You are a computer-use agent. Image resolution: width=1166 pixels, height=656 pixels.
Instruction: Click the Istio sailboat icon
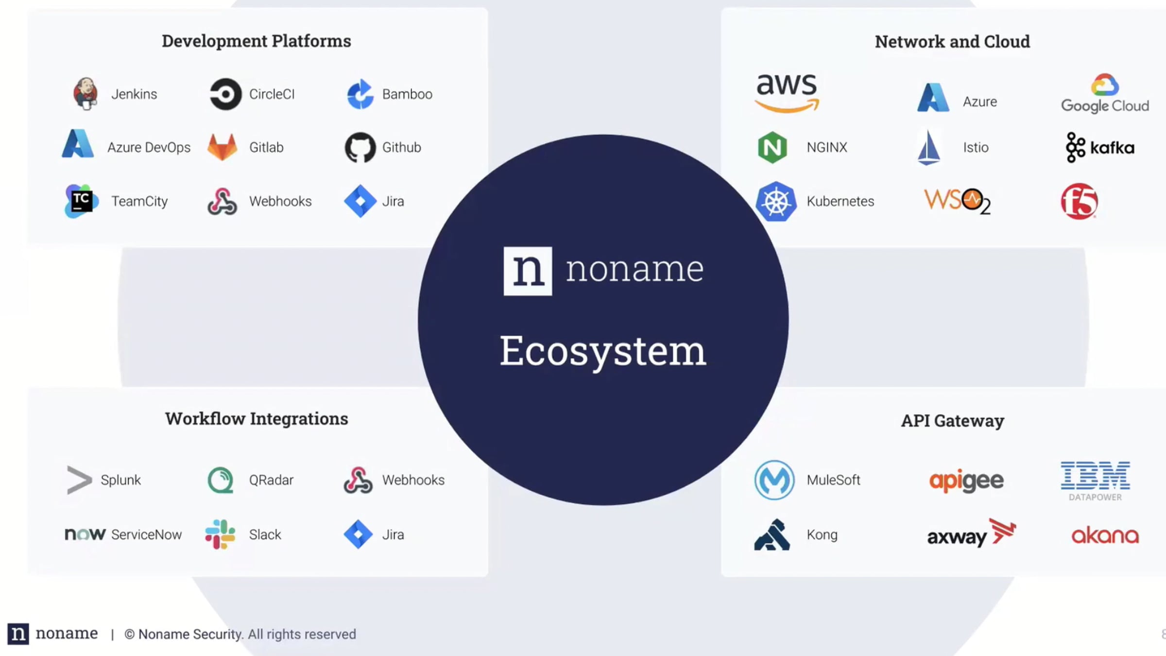[x=928, y=147]
